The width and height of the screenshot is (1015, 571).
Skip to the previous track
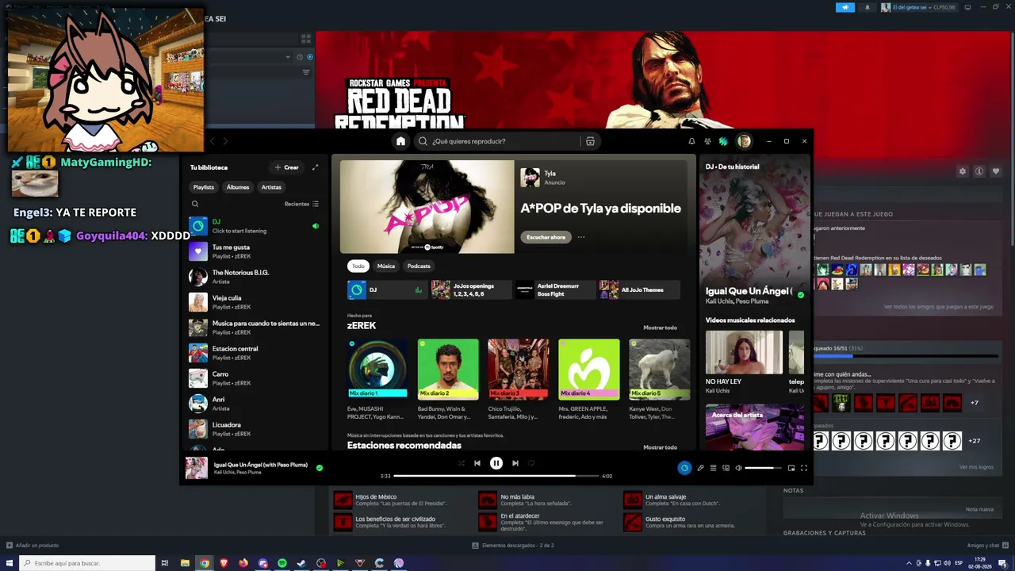point(477,463)
